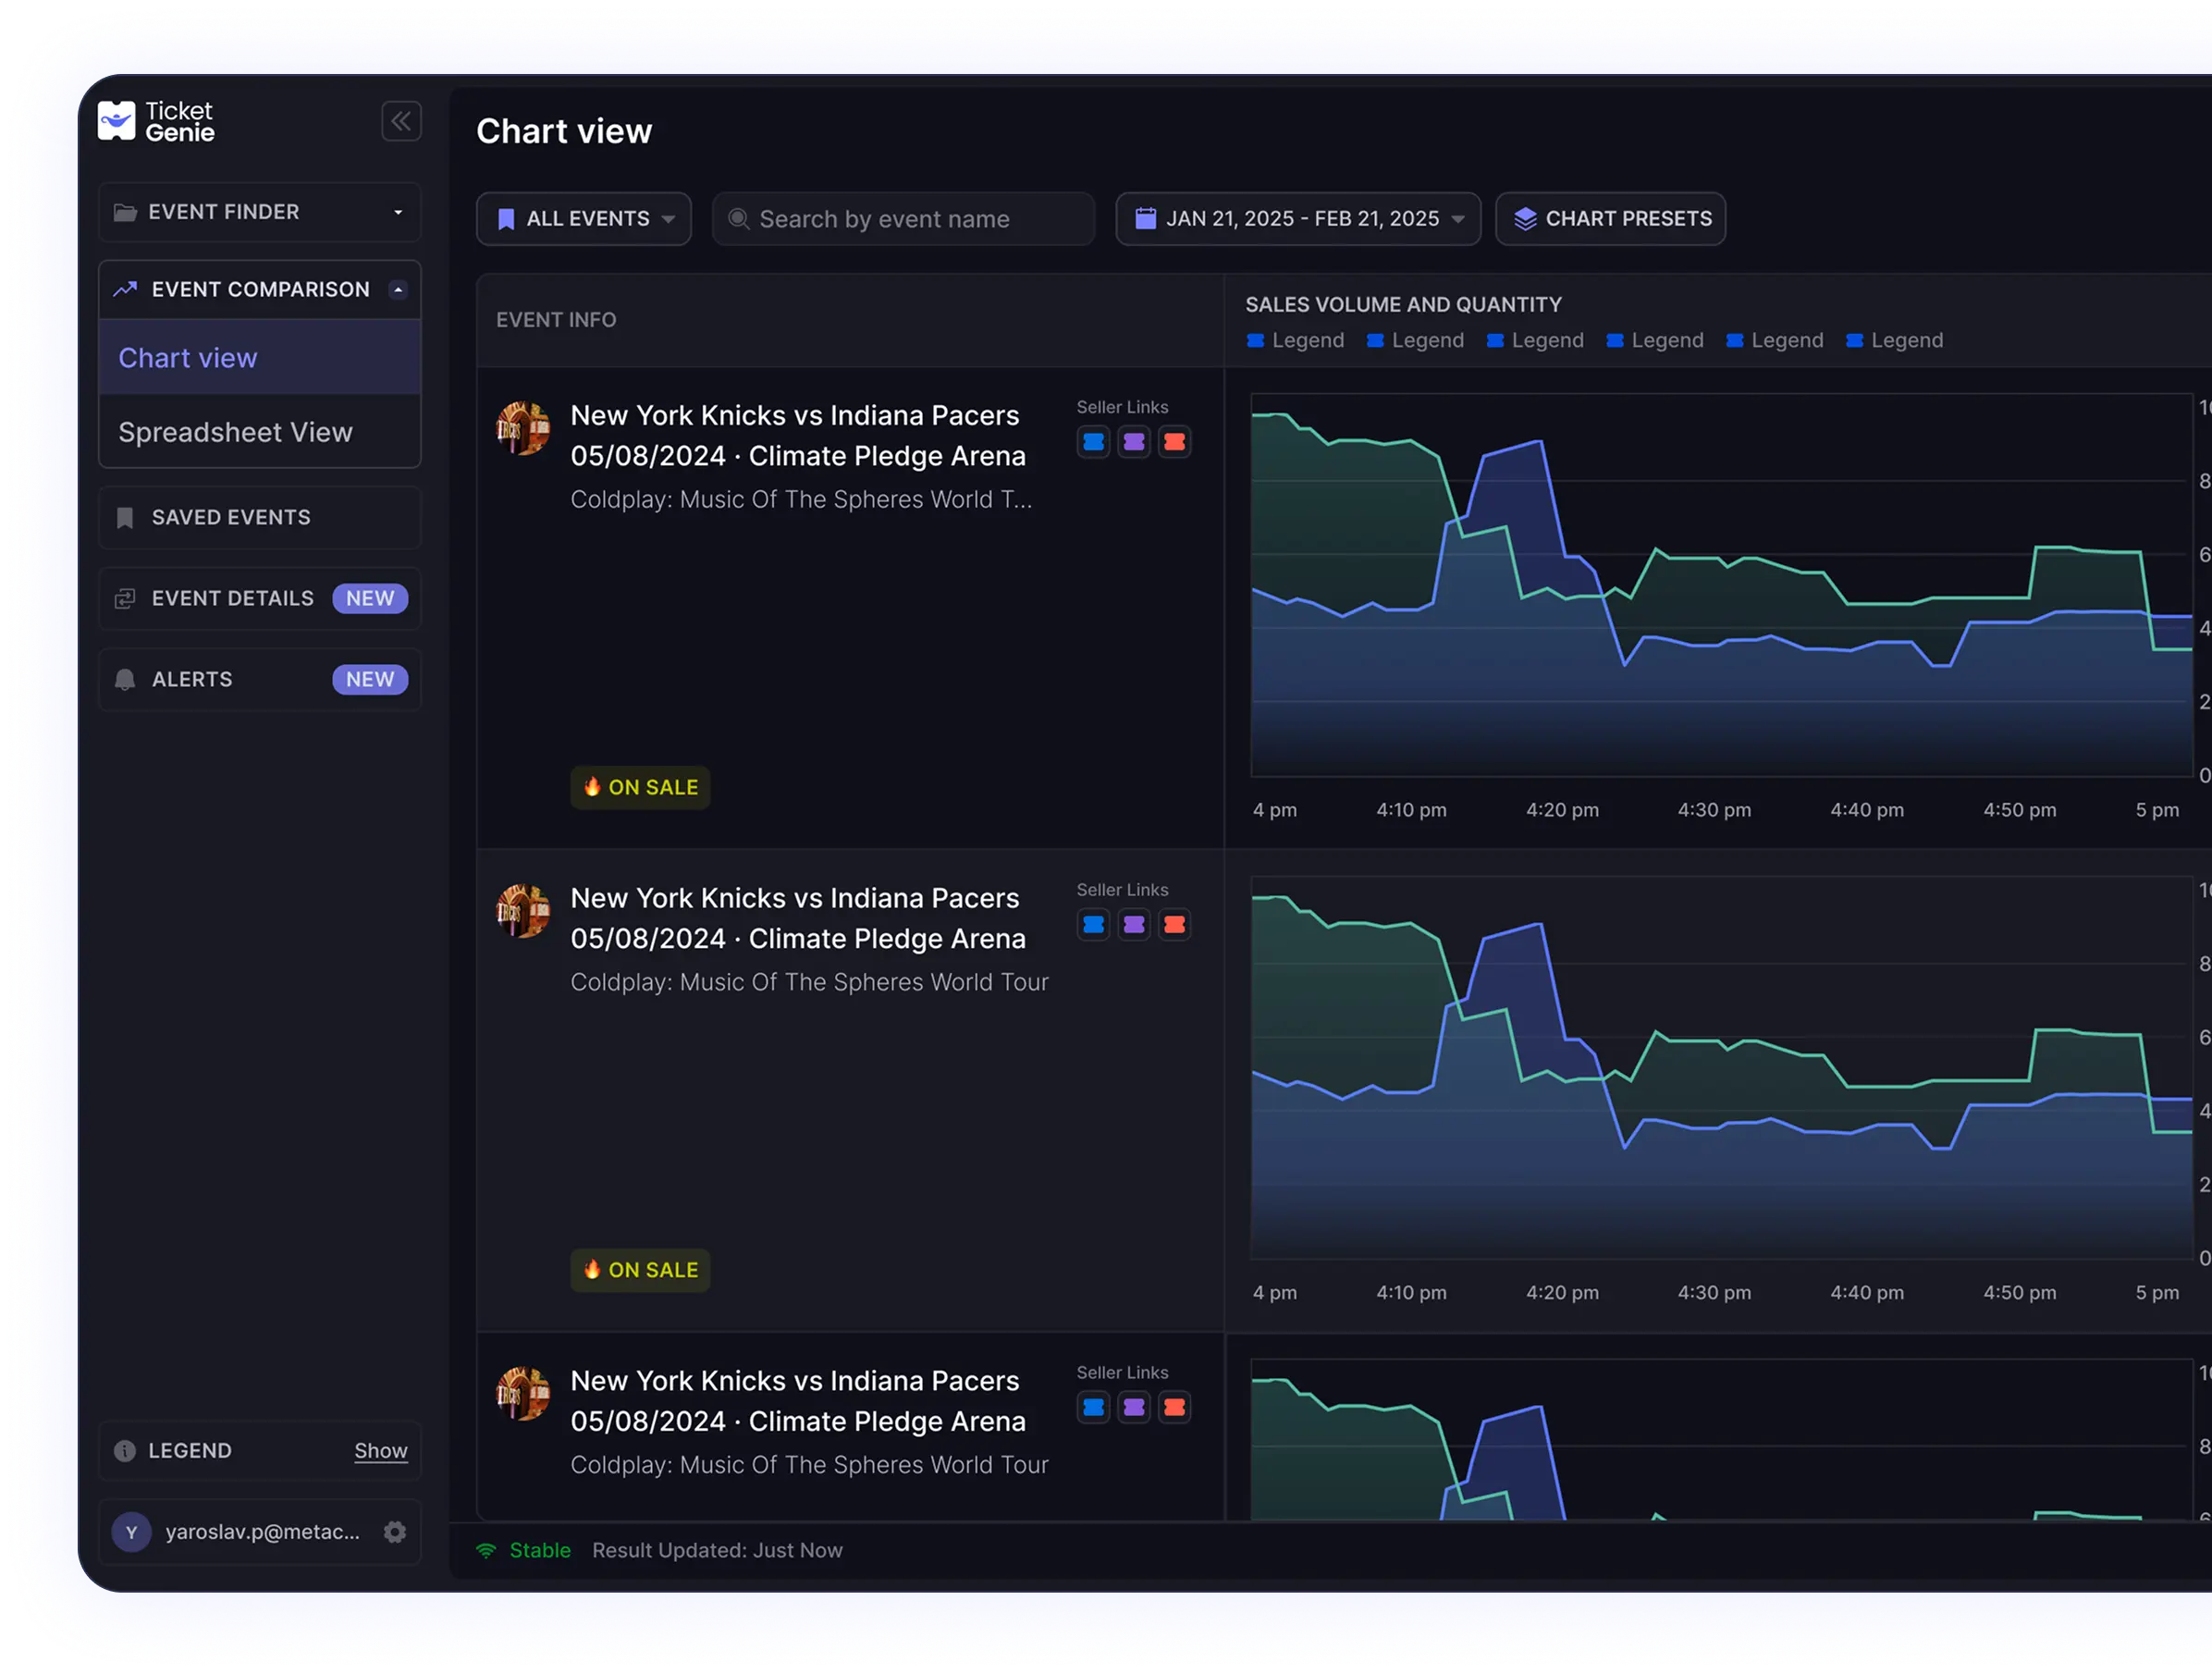Click the bookmark icon in All Events filter
Image resolution: width=2212 pixels, height=1674 pixels.
point(506,218)
